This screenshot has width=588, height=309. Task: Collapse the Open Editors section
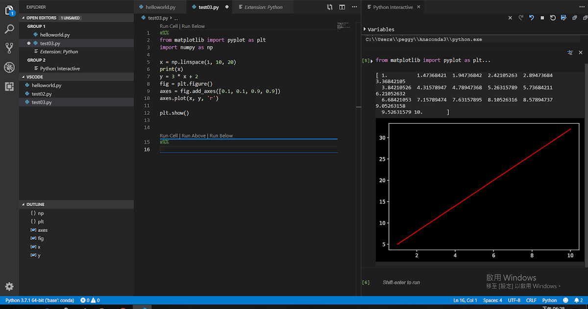76,18
